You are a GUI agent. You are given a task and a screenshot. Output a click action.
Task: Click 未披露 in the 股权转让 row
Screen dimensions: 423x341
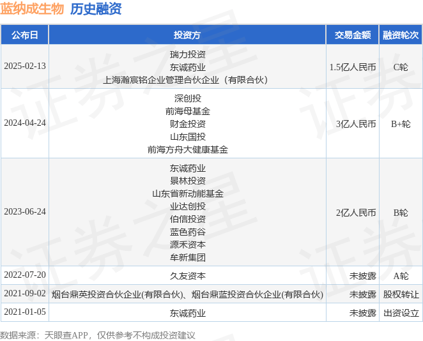(362, 294)
